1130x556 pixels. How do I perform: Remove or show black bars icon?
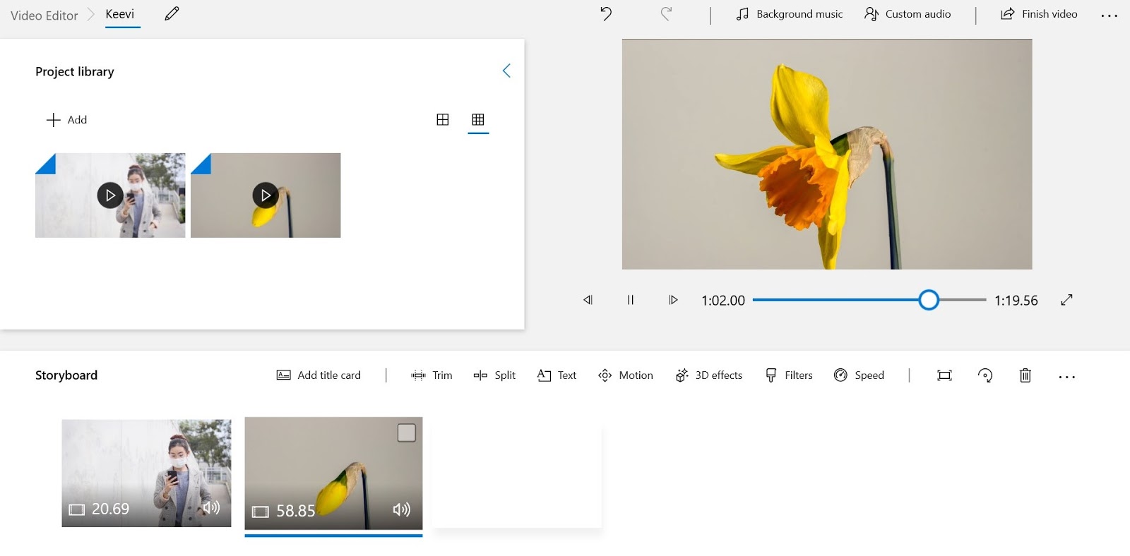(944, 375)
